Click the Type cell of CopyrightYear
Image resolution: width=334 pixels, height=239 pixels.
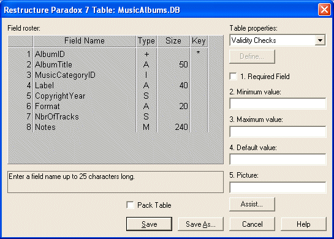click(x=146, y=96)
